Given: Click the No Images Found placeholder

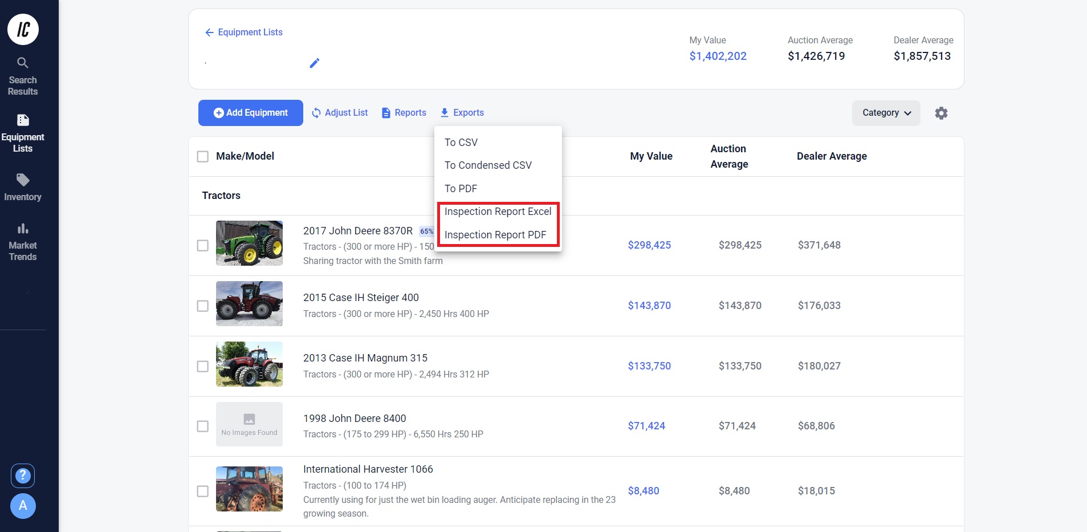Looking at the screenshot, I should 249,424.
